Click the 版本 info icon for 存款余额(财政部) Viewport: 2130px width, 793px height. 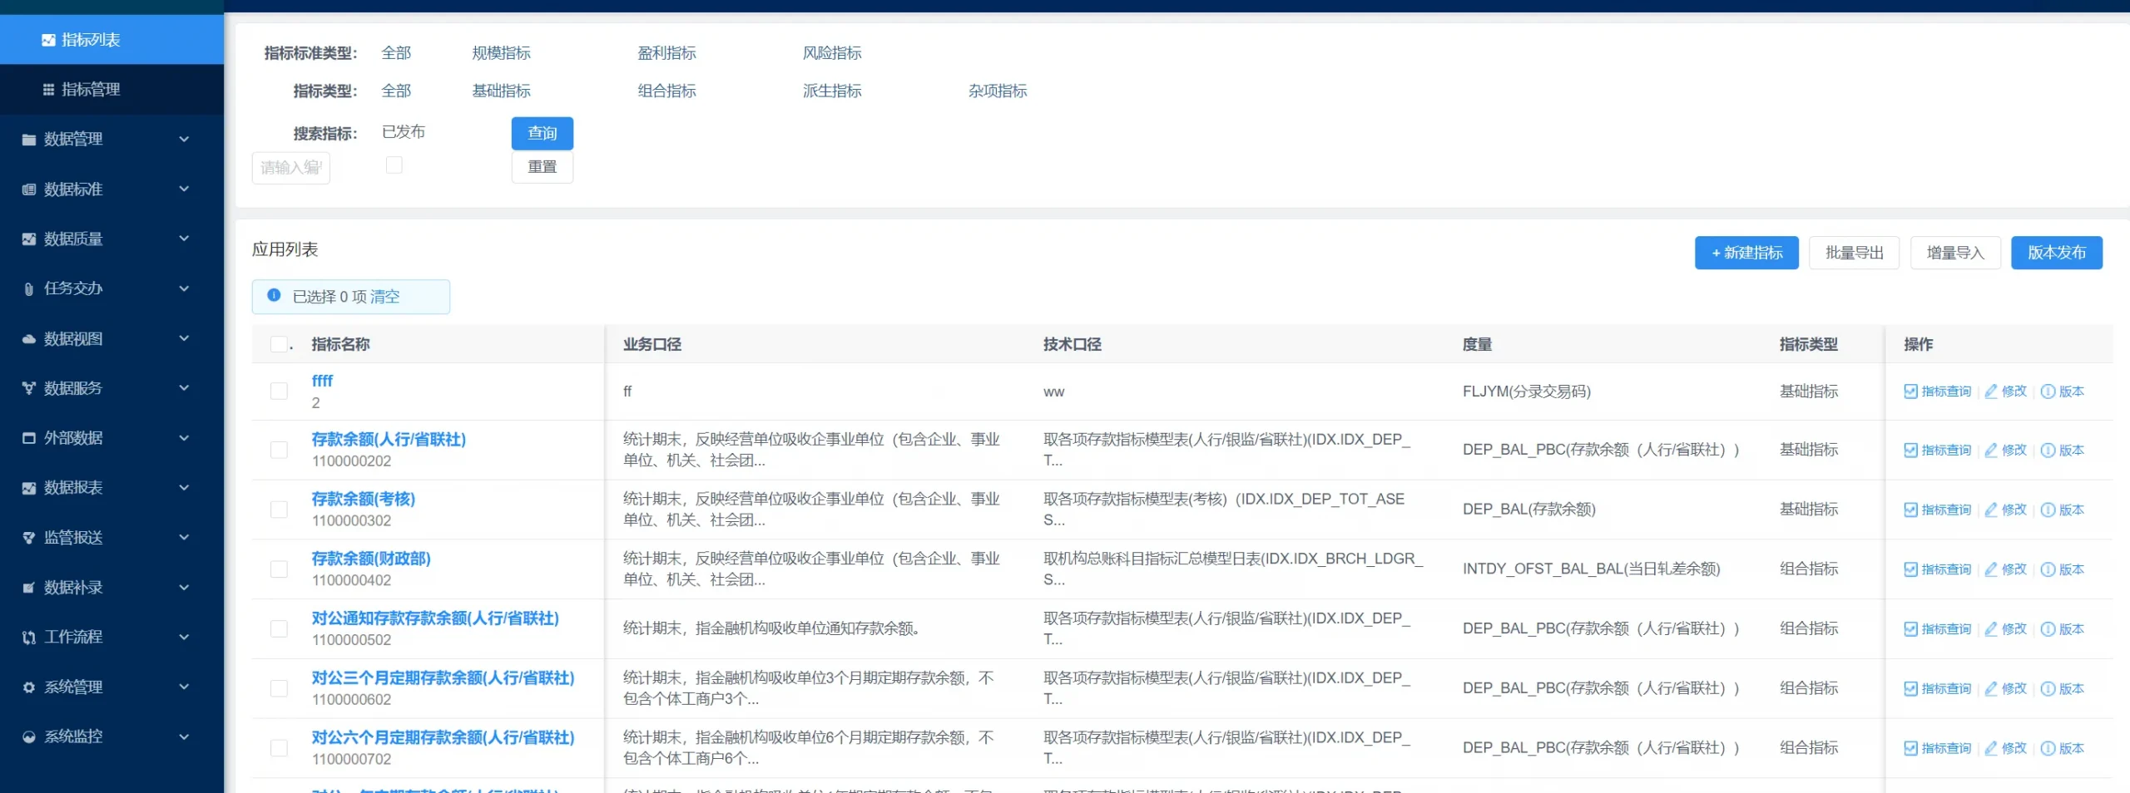coord(2048,569)
